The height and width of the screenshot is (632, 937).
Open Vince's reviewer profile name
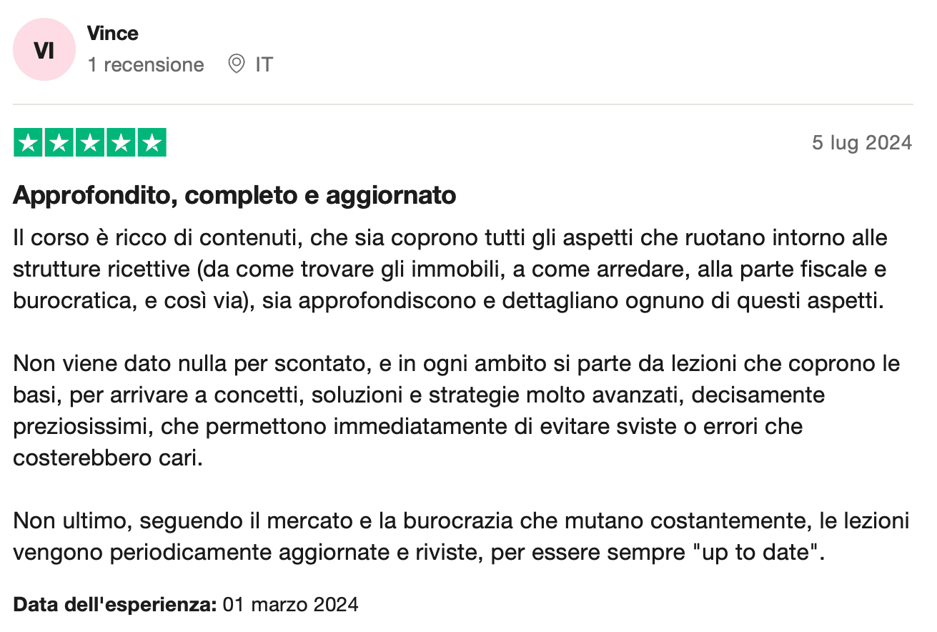click(x=113, y=33)
